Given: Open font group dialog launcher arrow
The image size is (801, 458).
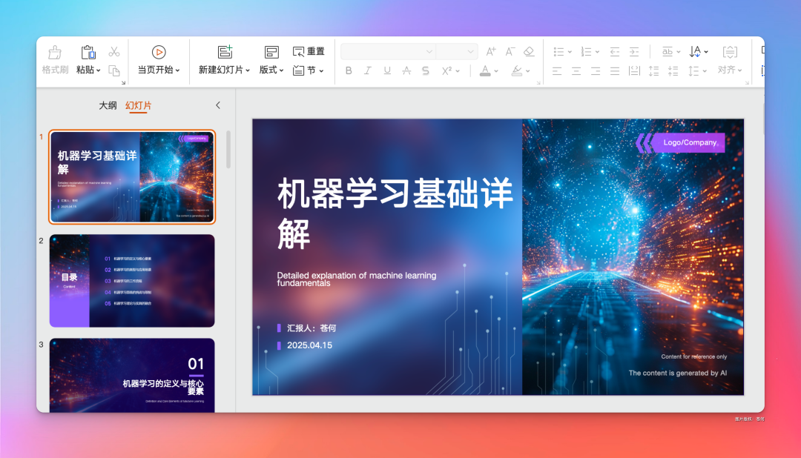Looking at the screenshot, I should pos(538,82).
